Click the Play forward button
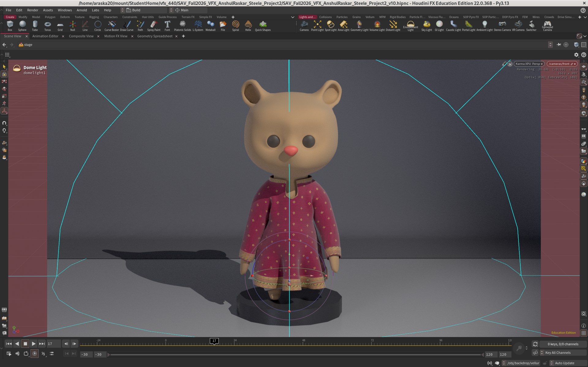Screen dimensions: 588x367 click(x=34, y=344)
